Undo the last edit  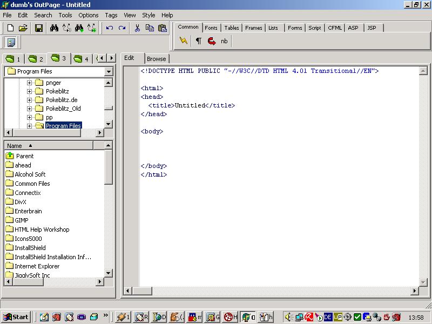point(110,28)
